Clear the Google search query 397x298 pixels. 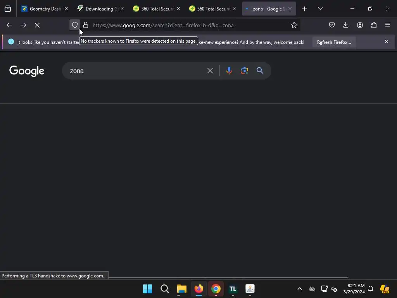click(210, 71)
